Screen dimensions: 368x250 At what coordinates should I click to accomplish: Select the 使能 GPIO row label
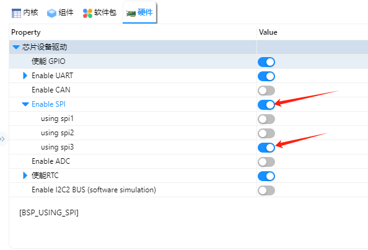48,61
